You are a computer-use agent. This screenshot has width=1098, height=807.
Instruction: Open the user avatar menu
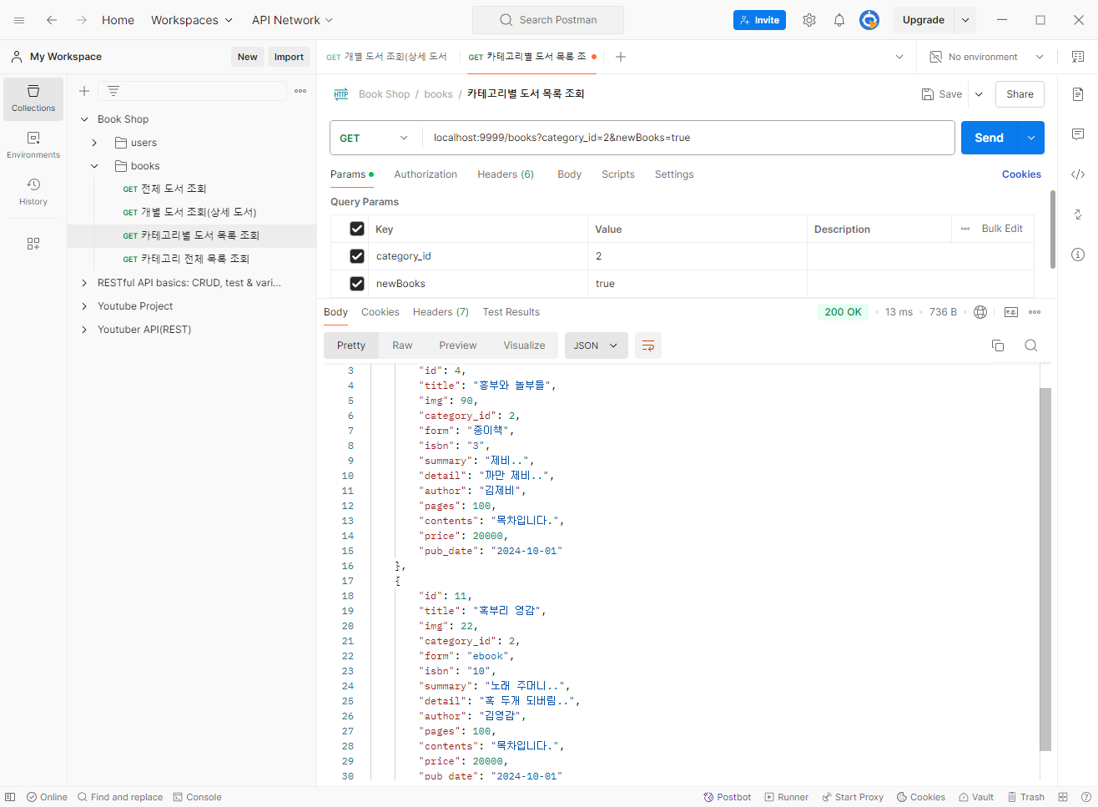point(869,20)
